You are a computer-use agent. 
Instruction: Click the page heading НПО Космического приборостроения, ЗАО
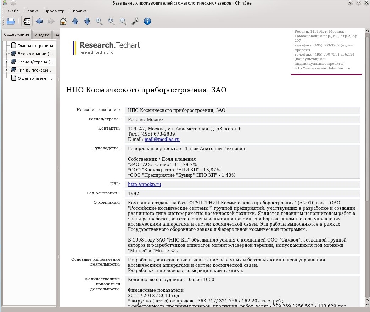pyautogui.click(x=146, y=90)
